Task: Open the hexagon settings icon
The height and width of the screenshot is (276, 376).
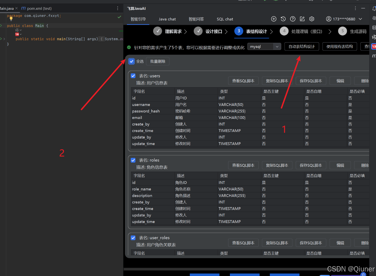Action: tap(312, 19)
